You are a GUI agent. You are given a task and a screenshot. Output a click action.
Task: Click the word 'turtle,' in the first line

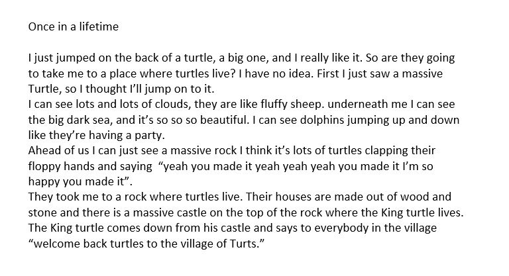[x=199, y=58]
